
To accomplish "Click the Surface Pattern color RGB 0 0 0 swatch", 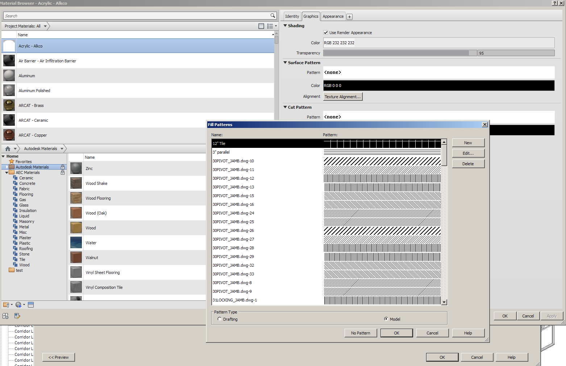I will point(439,86).
